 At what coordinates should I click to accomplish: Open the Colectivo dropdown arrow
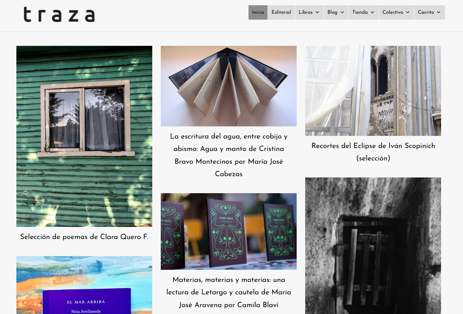click(408, 12)
